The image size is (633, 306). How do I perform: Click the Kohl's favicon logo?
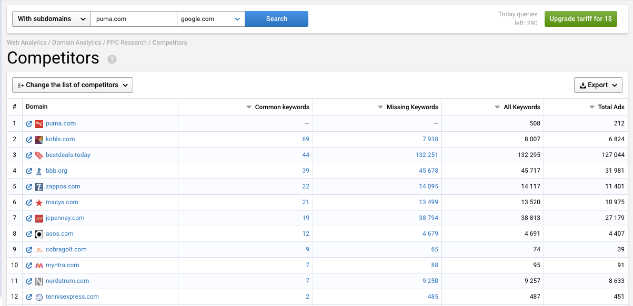(39, 140)
